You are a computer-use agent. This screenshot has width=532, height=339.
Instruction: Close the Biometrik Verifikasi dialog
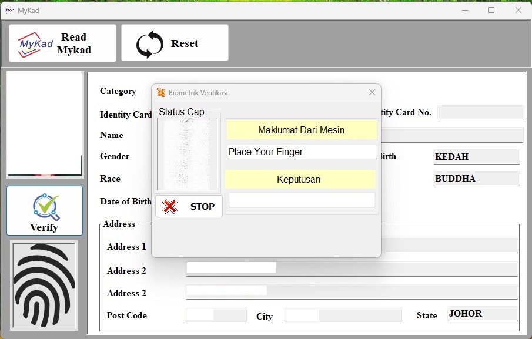coord(372,92)
